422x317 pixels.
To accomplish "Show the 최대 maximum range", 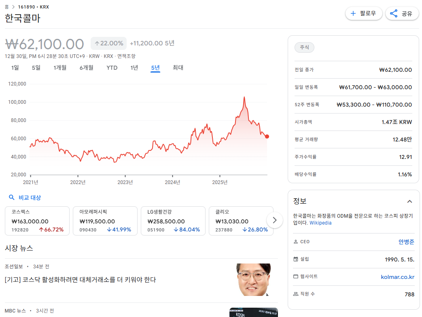I will click(x=178, y=68).
